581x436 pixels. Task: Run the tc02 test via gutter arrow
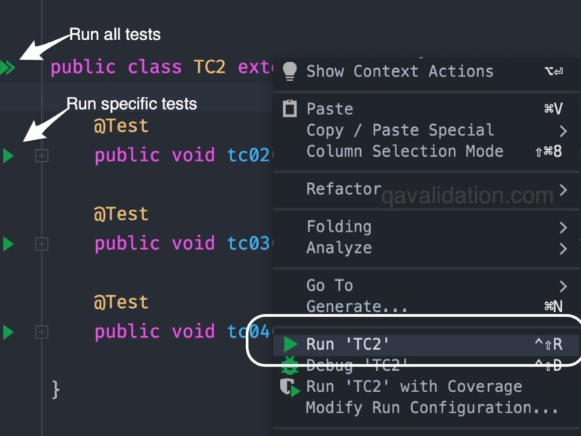(x=8, y=156)
